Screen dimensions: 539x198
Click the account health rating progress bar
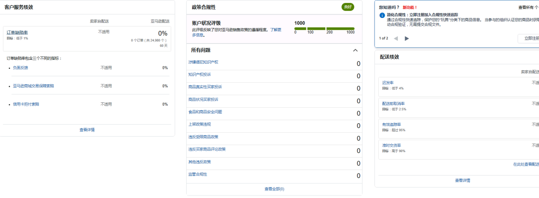pos(324,28)
